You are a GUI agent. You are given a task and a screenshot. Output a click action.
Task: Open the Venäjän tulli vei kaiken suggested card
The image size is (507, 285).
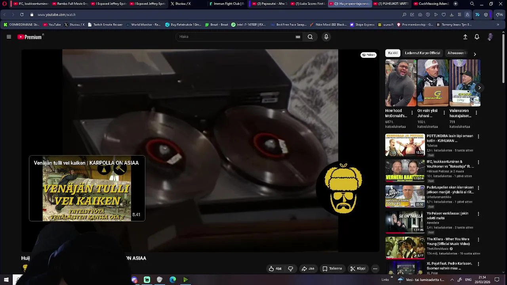point(87,188)
